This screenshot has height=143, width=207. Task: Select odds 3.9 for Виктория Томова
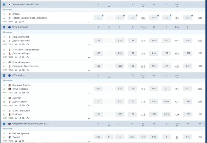click(x=98, y=89)
